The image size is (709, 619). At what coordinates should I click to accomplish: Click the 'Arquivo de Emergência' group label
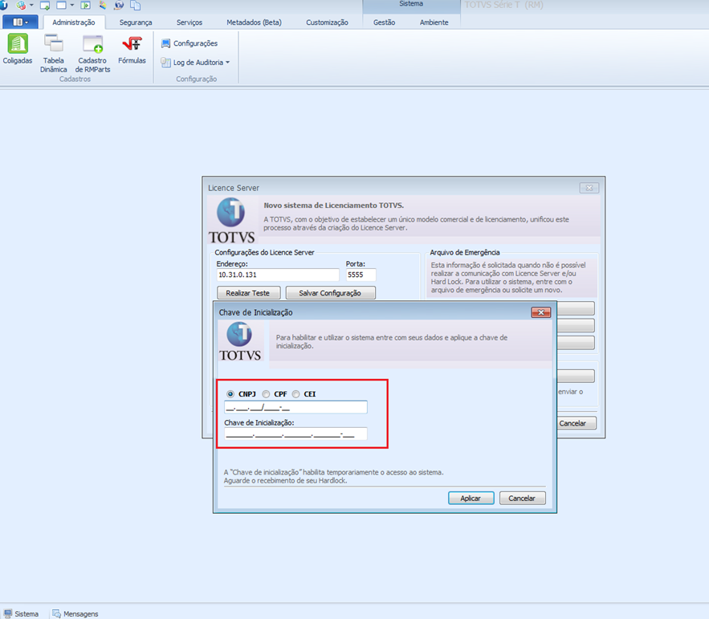coord(465,252)
